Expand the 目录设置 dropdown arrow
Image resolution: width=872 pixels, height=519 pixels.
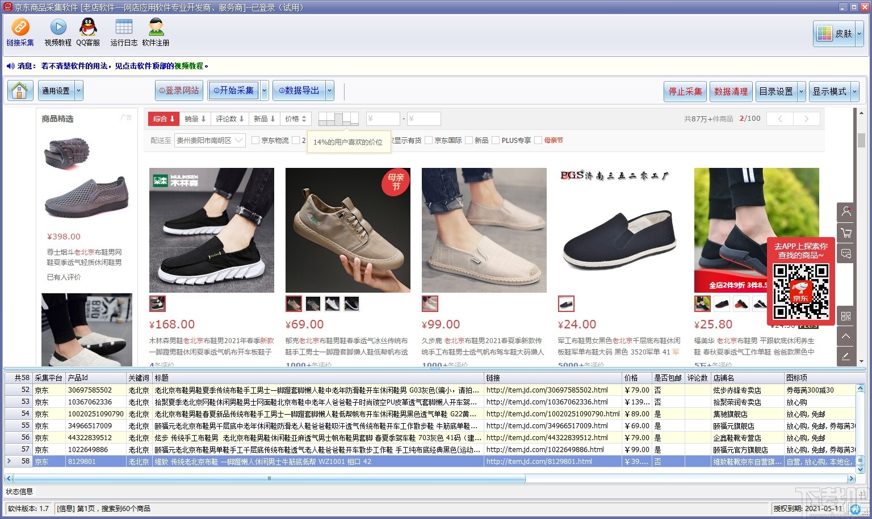pyautogui.click(x=801, y=91)
